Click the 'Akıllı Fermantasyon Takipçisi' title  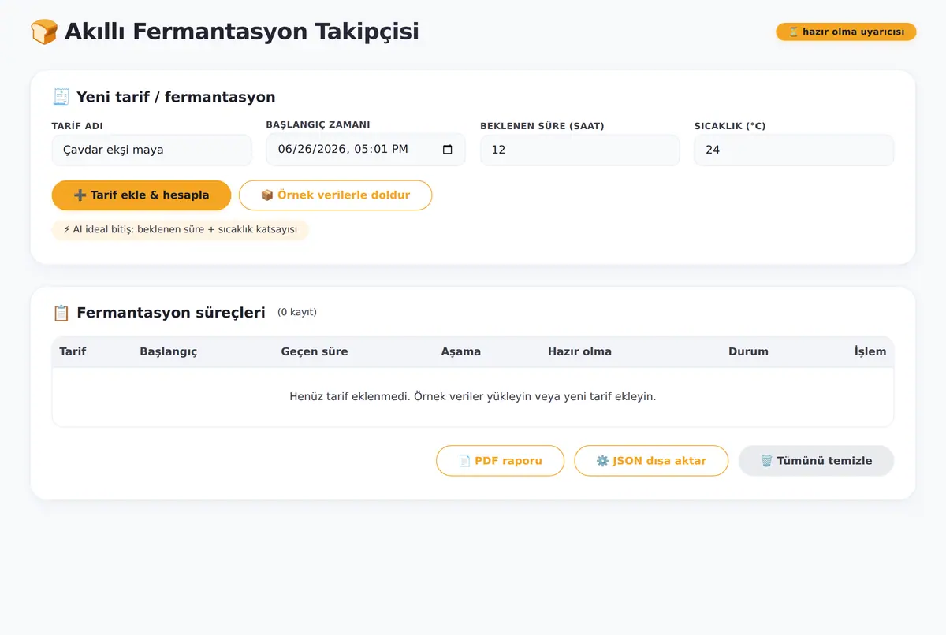pyautogui.click(x=241, y=32)
